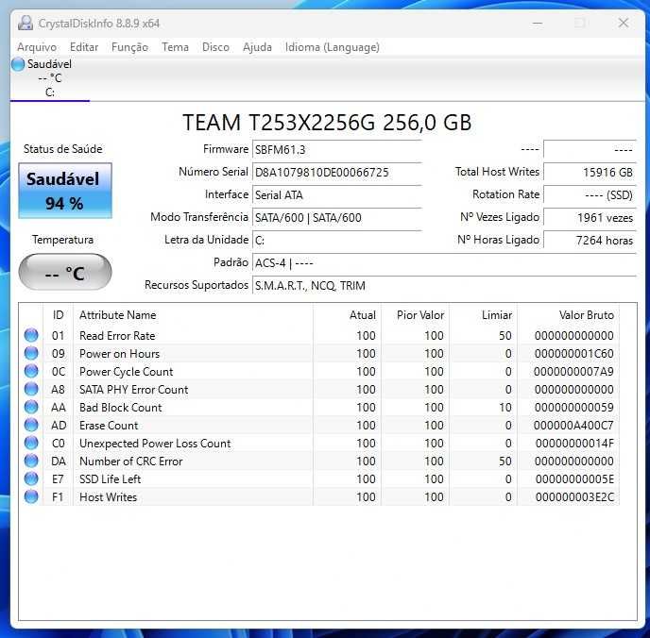Click the Letra da Unidade field C:
The width and height of the screenshot is (650, 638).
[x=336, y=240]
